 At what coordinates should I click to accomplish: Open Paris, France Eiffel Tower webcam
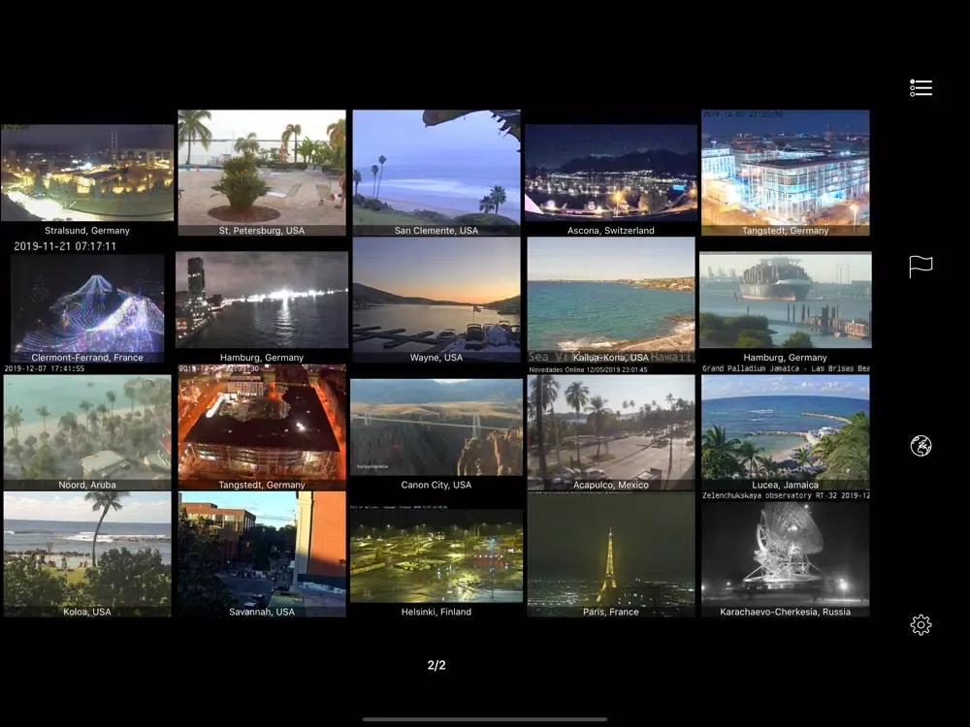610,554
